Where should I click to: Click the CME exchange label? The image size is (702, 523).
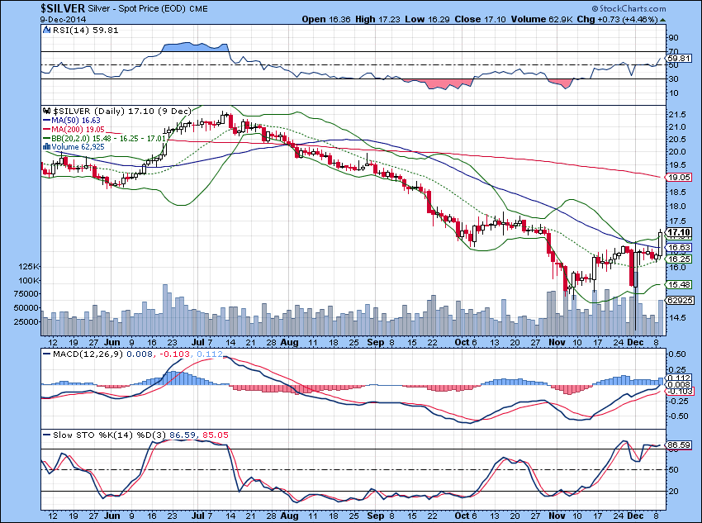pos(198,9)
